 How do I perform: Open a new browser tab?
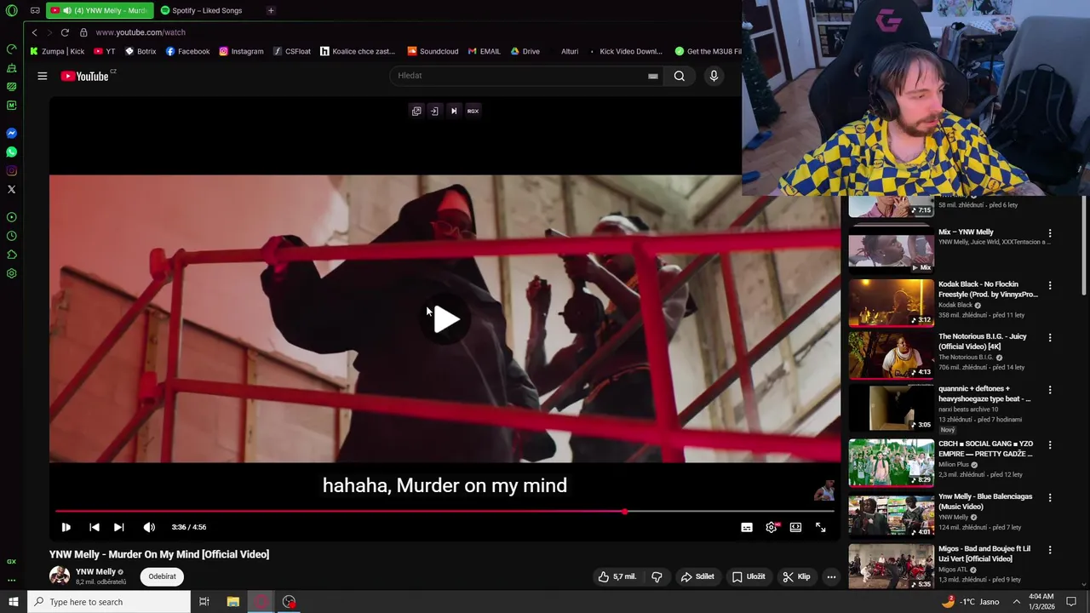click(271, 10)
